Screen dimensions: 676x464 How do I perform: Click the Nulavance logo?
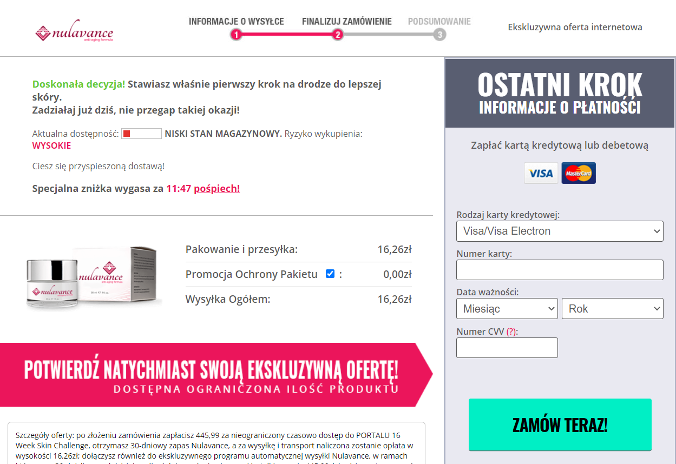point(74,33)
